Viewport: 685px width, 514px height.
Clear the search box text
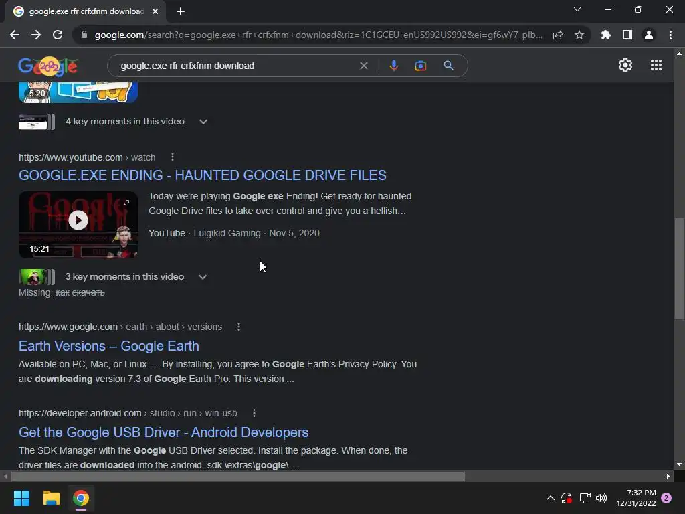coord(363,66)
